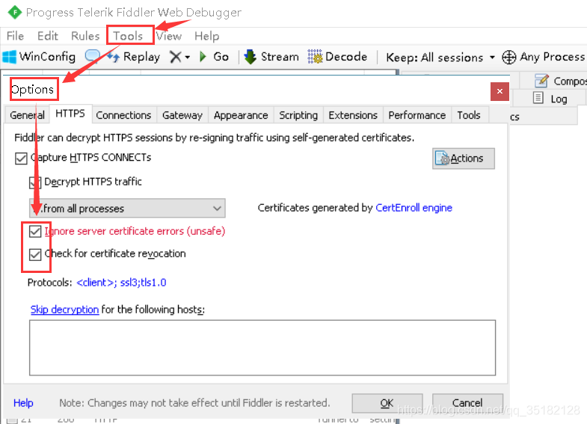This screenshot has height=424, width=587.
Task: Click the Fiddler app logo icon
Action: point(15,13)
